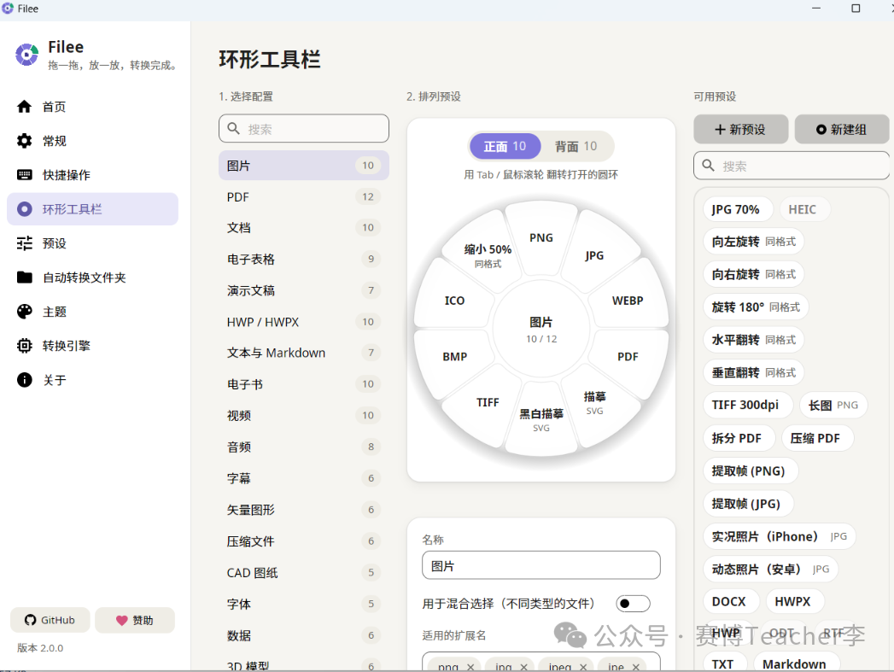Select 演示文稿 configuration
894x672 pixels.
(x=304, y=290)
